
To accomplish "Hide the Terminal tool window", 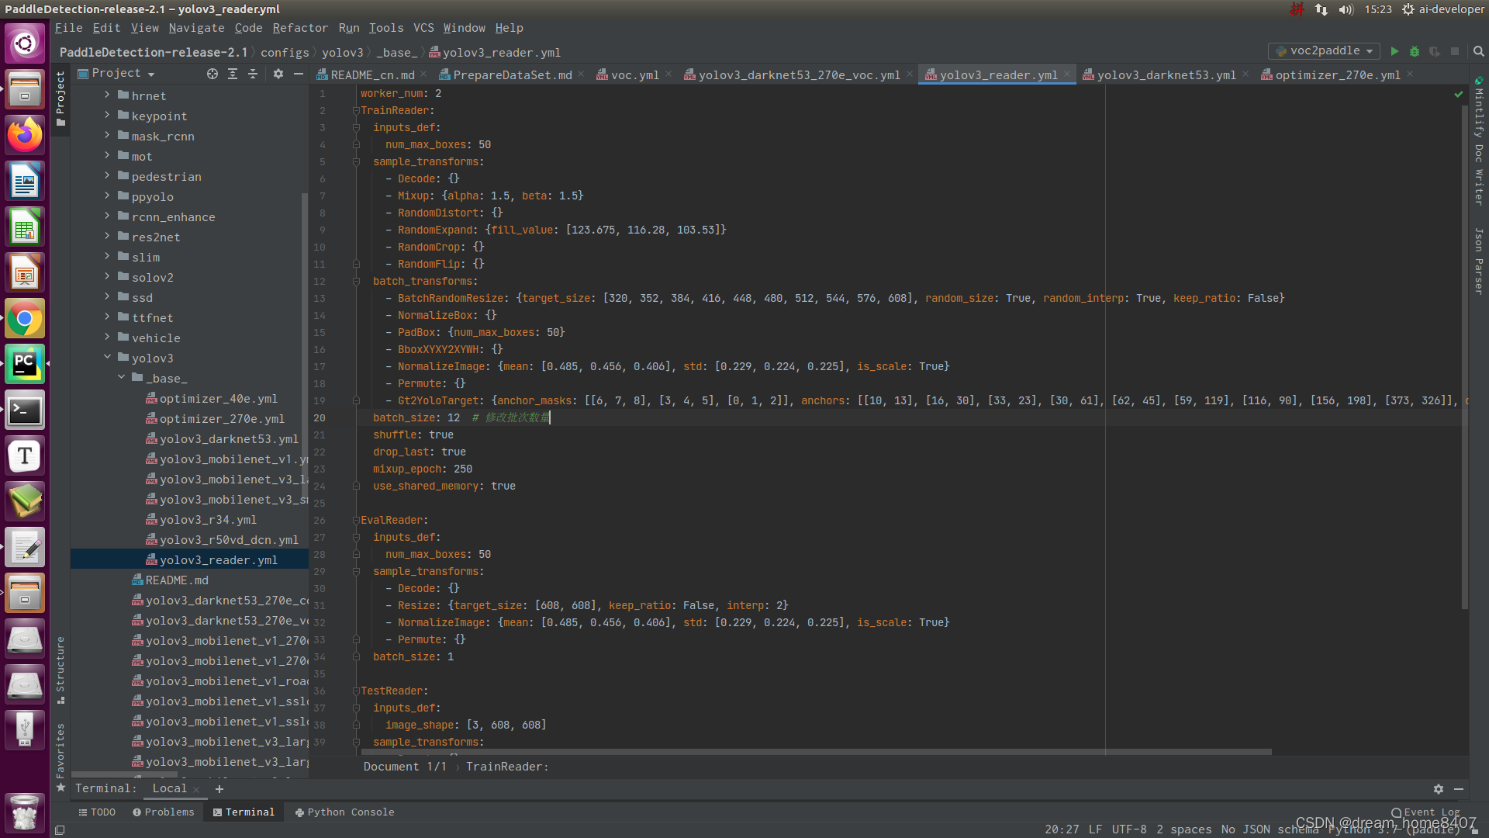I will 1459,788.
